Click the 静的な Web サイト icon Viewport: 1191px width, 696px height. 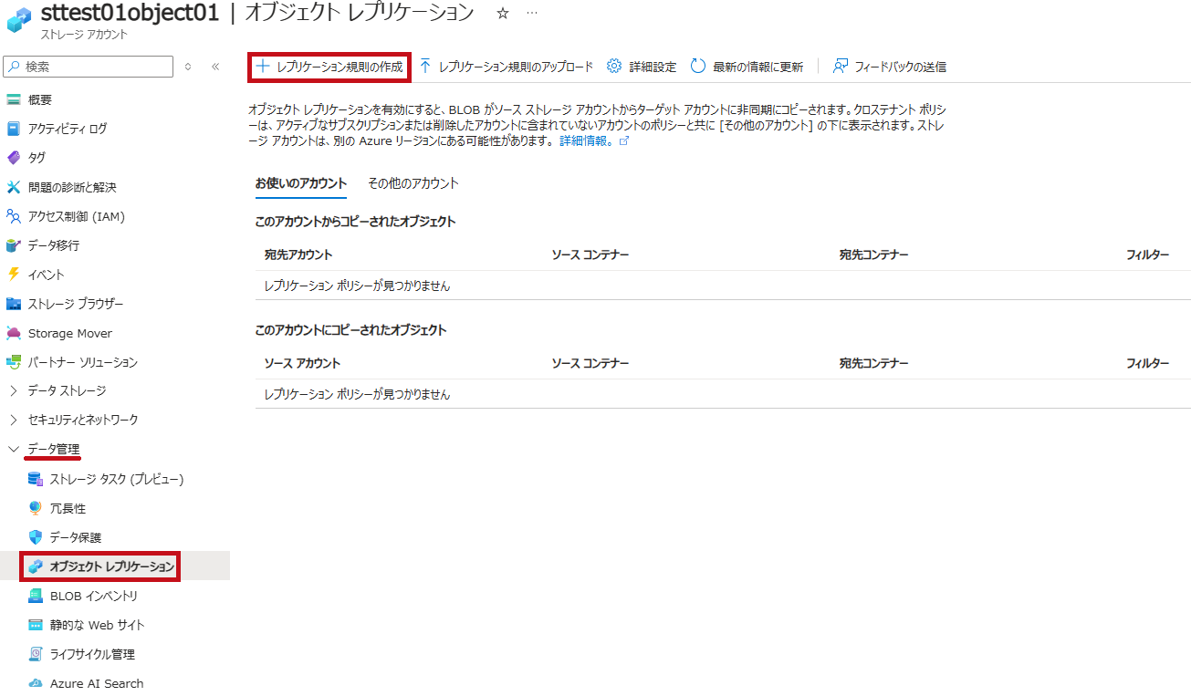click(36, 625)
